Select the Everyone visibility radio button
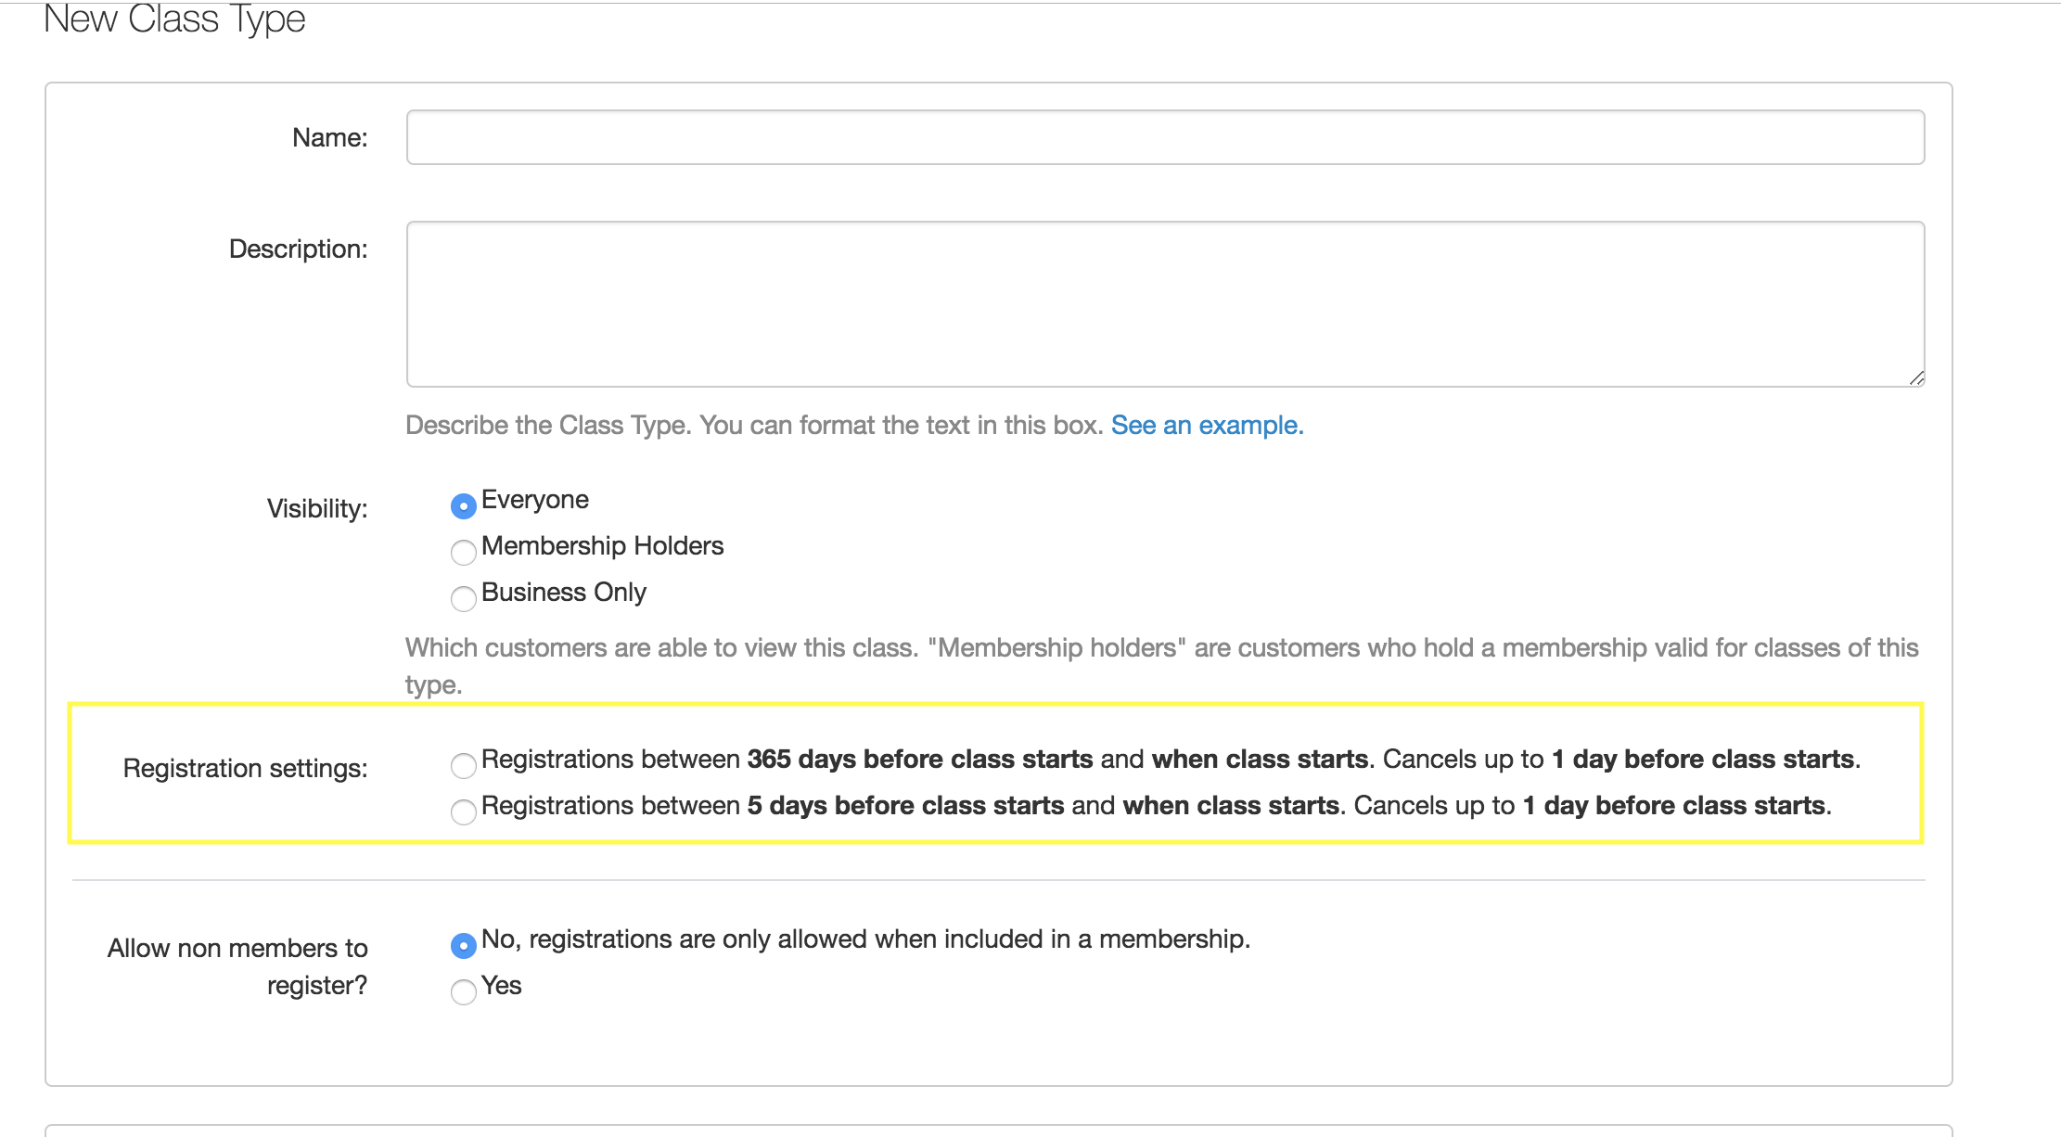Viewport: 2061px width, 1137px height. 463,505
